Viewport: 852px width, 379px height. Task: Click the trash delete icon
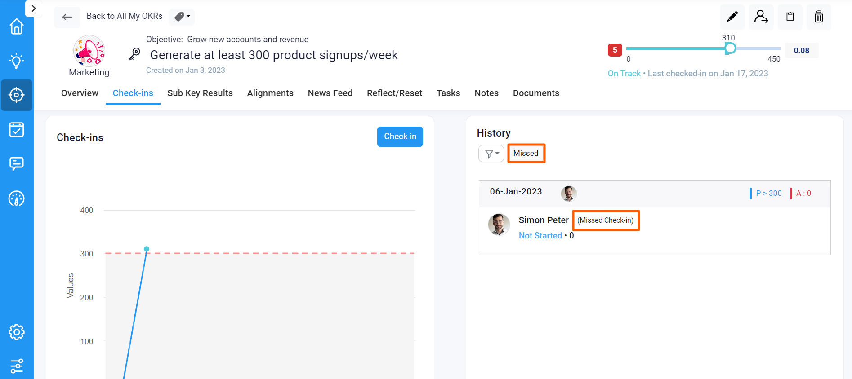(x=819, y=17)
